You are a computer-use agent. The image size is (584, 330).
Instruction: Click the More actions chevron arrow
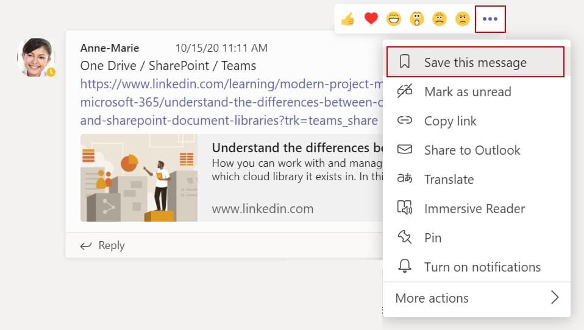point(555,297)
